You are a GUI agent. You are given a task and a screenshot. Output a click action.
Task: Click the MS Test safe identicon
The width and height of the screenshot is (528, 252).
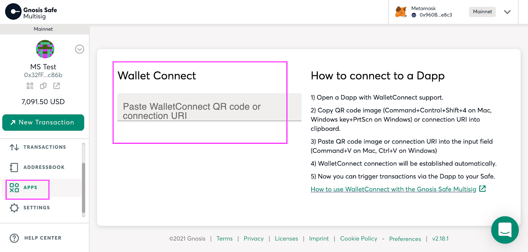45,49
